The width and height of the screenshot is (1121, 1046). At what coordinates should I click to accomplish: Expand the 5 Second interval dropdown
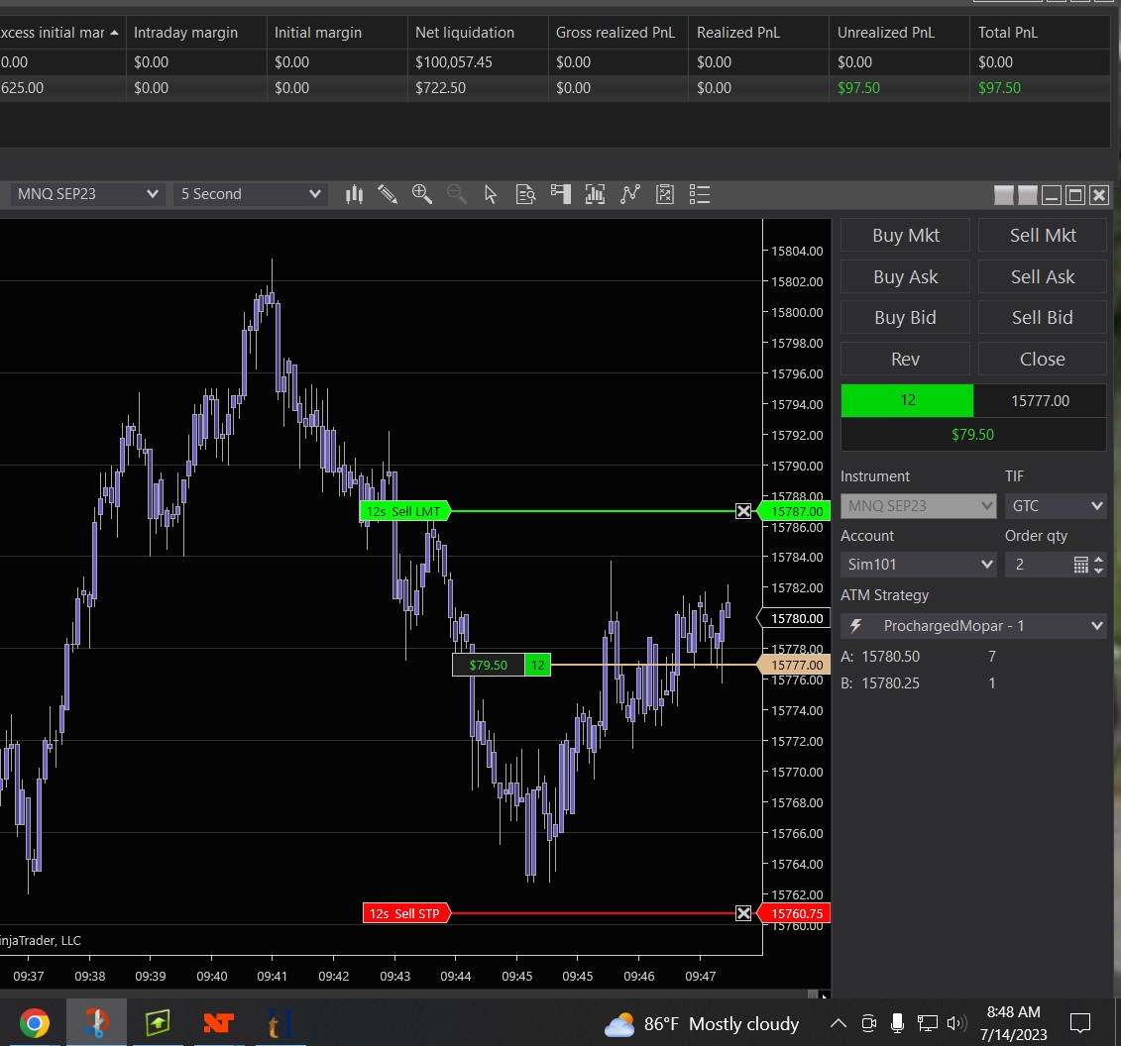[x=250, y=194]
